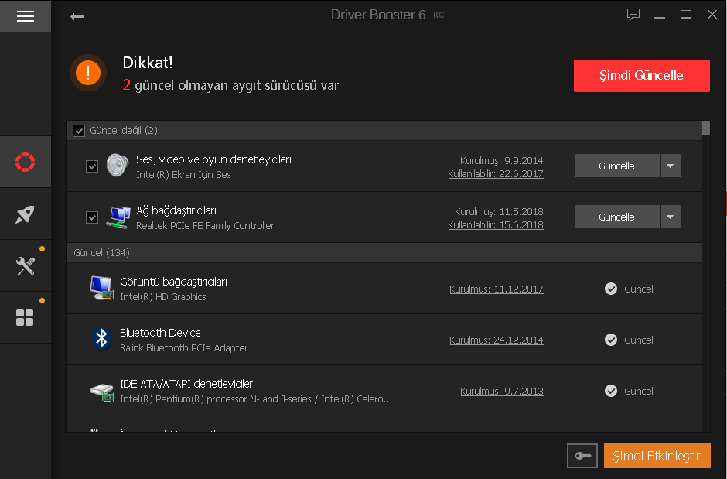Viewport: 727px width, 479px height.
Task: Open the feedback chat icon
Action: (633, 15)
